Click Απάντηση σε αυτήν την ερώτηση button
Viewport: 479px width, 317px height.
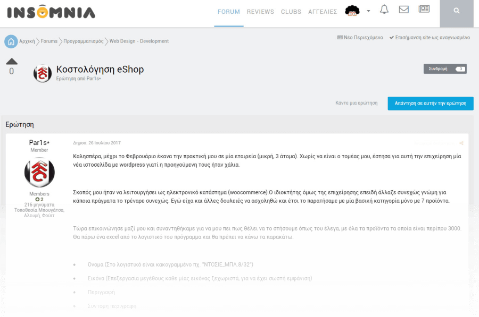[x=430, y=103]
